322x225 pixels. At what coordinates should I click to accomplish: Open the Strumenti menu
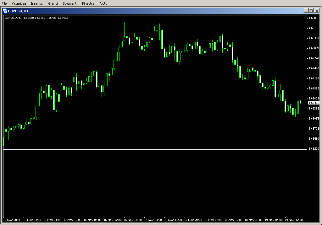pyautogui.click(x=70, y=3)
